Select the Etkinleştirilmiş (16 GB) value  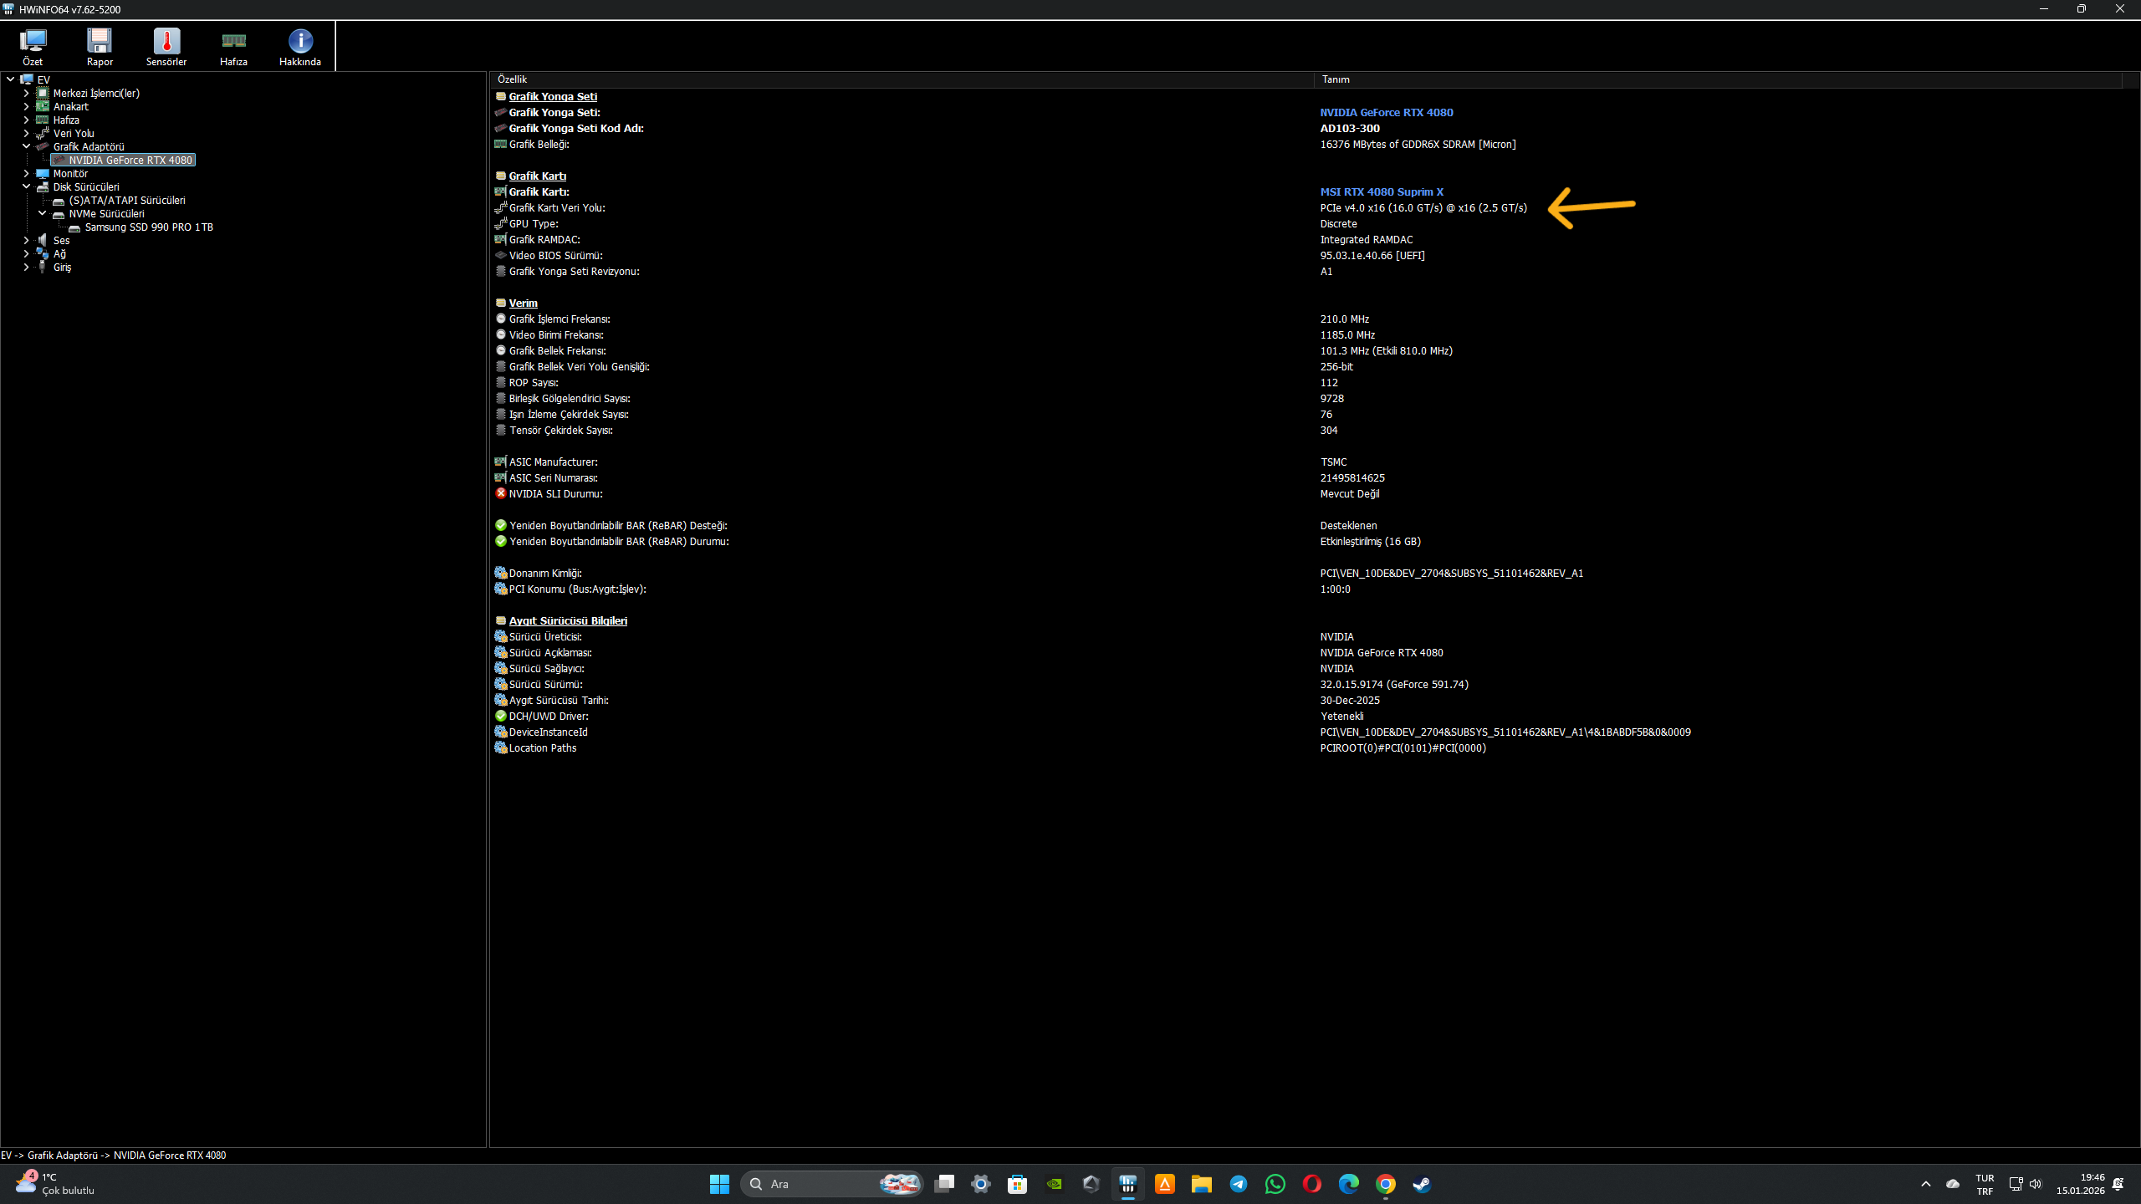1370,541
